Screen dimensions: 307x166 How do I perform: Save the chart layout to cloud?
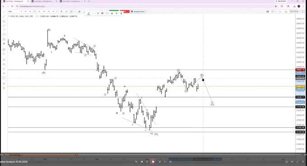point(280,12)
